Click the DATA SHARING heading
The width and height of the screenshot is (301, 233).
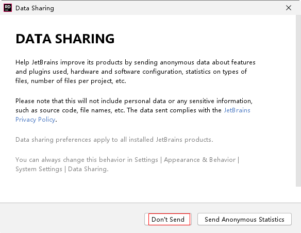tap(65, 39)
